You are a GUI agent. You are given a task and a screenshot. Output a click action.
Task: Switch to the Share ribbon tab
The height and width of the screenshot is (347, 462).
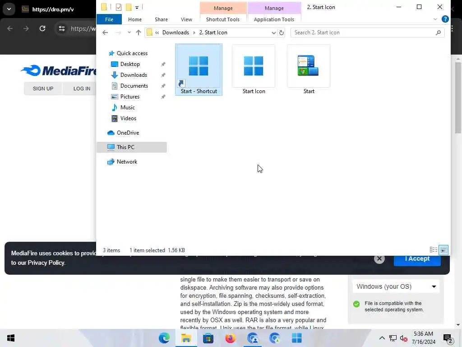pyautogui.click(x=161, y=19)
